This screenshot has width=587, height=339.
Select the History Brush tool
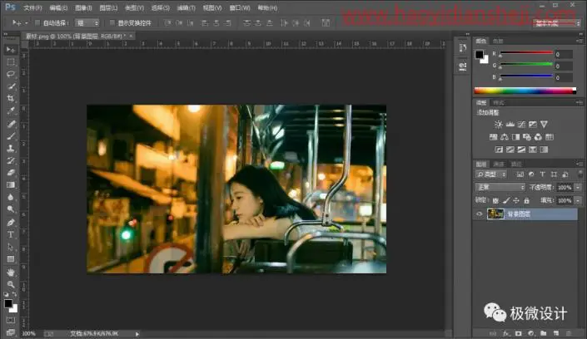point(11,160)
